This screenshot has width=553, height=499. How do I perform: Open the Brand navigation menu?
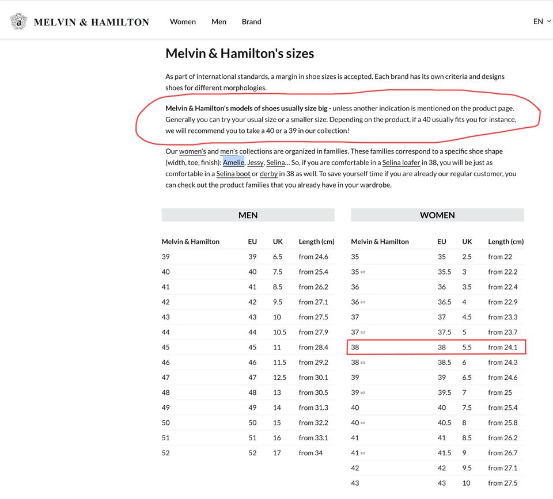pos(252,21)
